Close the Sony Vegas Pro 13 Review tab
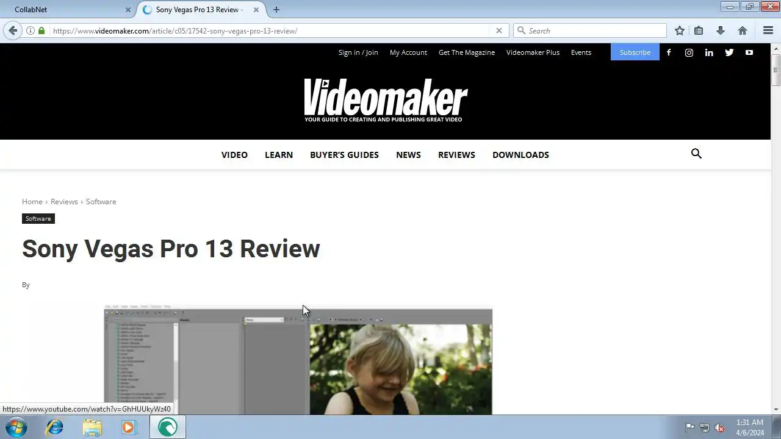Image resolution: width=781 pixels, height=439 pixels. (x=257, y=10)
